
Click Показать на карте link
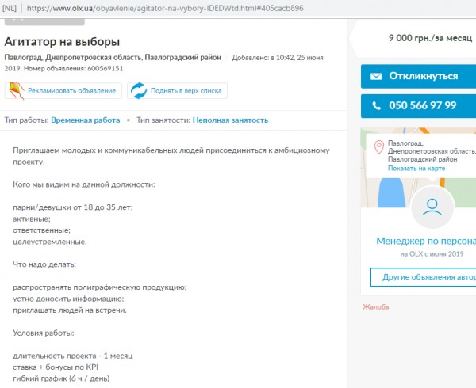[416, 169]
